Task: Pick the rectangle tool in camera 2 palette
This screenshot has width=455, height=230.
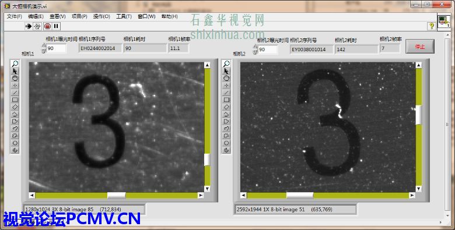Action: [x=226, y=100]
